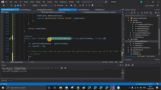Click the Save All icon in toolbar
161x90 pixels.
click(21, 5)
